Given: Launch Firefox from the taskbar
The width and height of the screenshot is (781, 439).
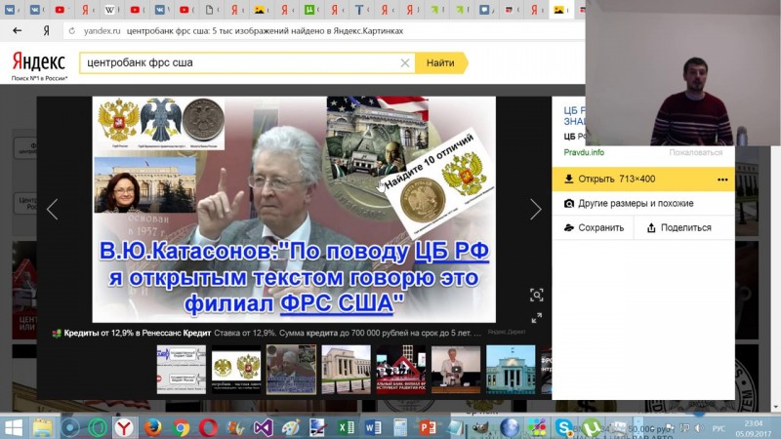Looking at the screenshot, I should [x=153, y=427].
